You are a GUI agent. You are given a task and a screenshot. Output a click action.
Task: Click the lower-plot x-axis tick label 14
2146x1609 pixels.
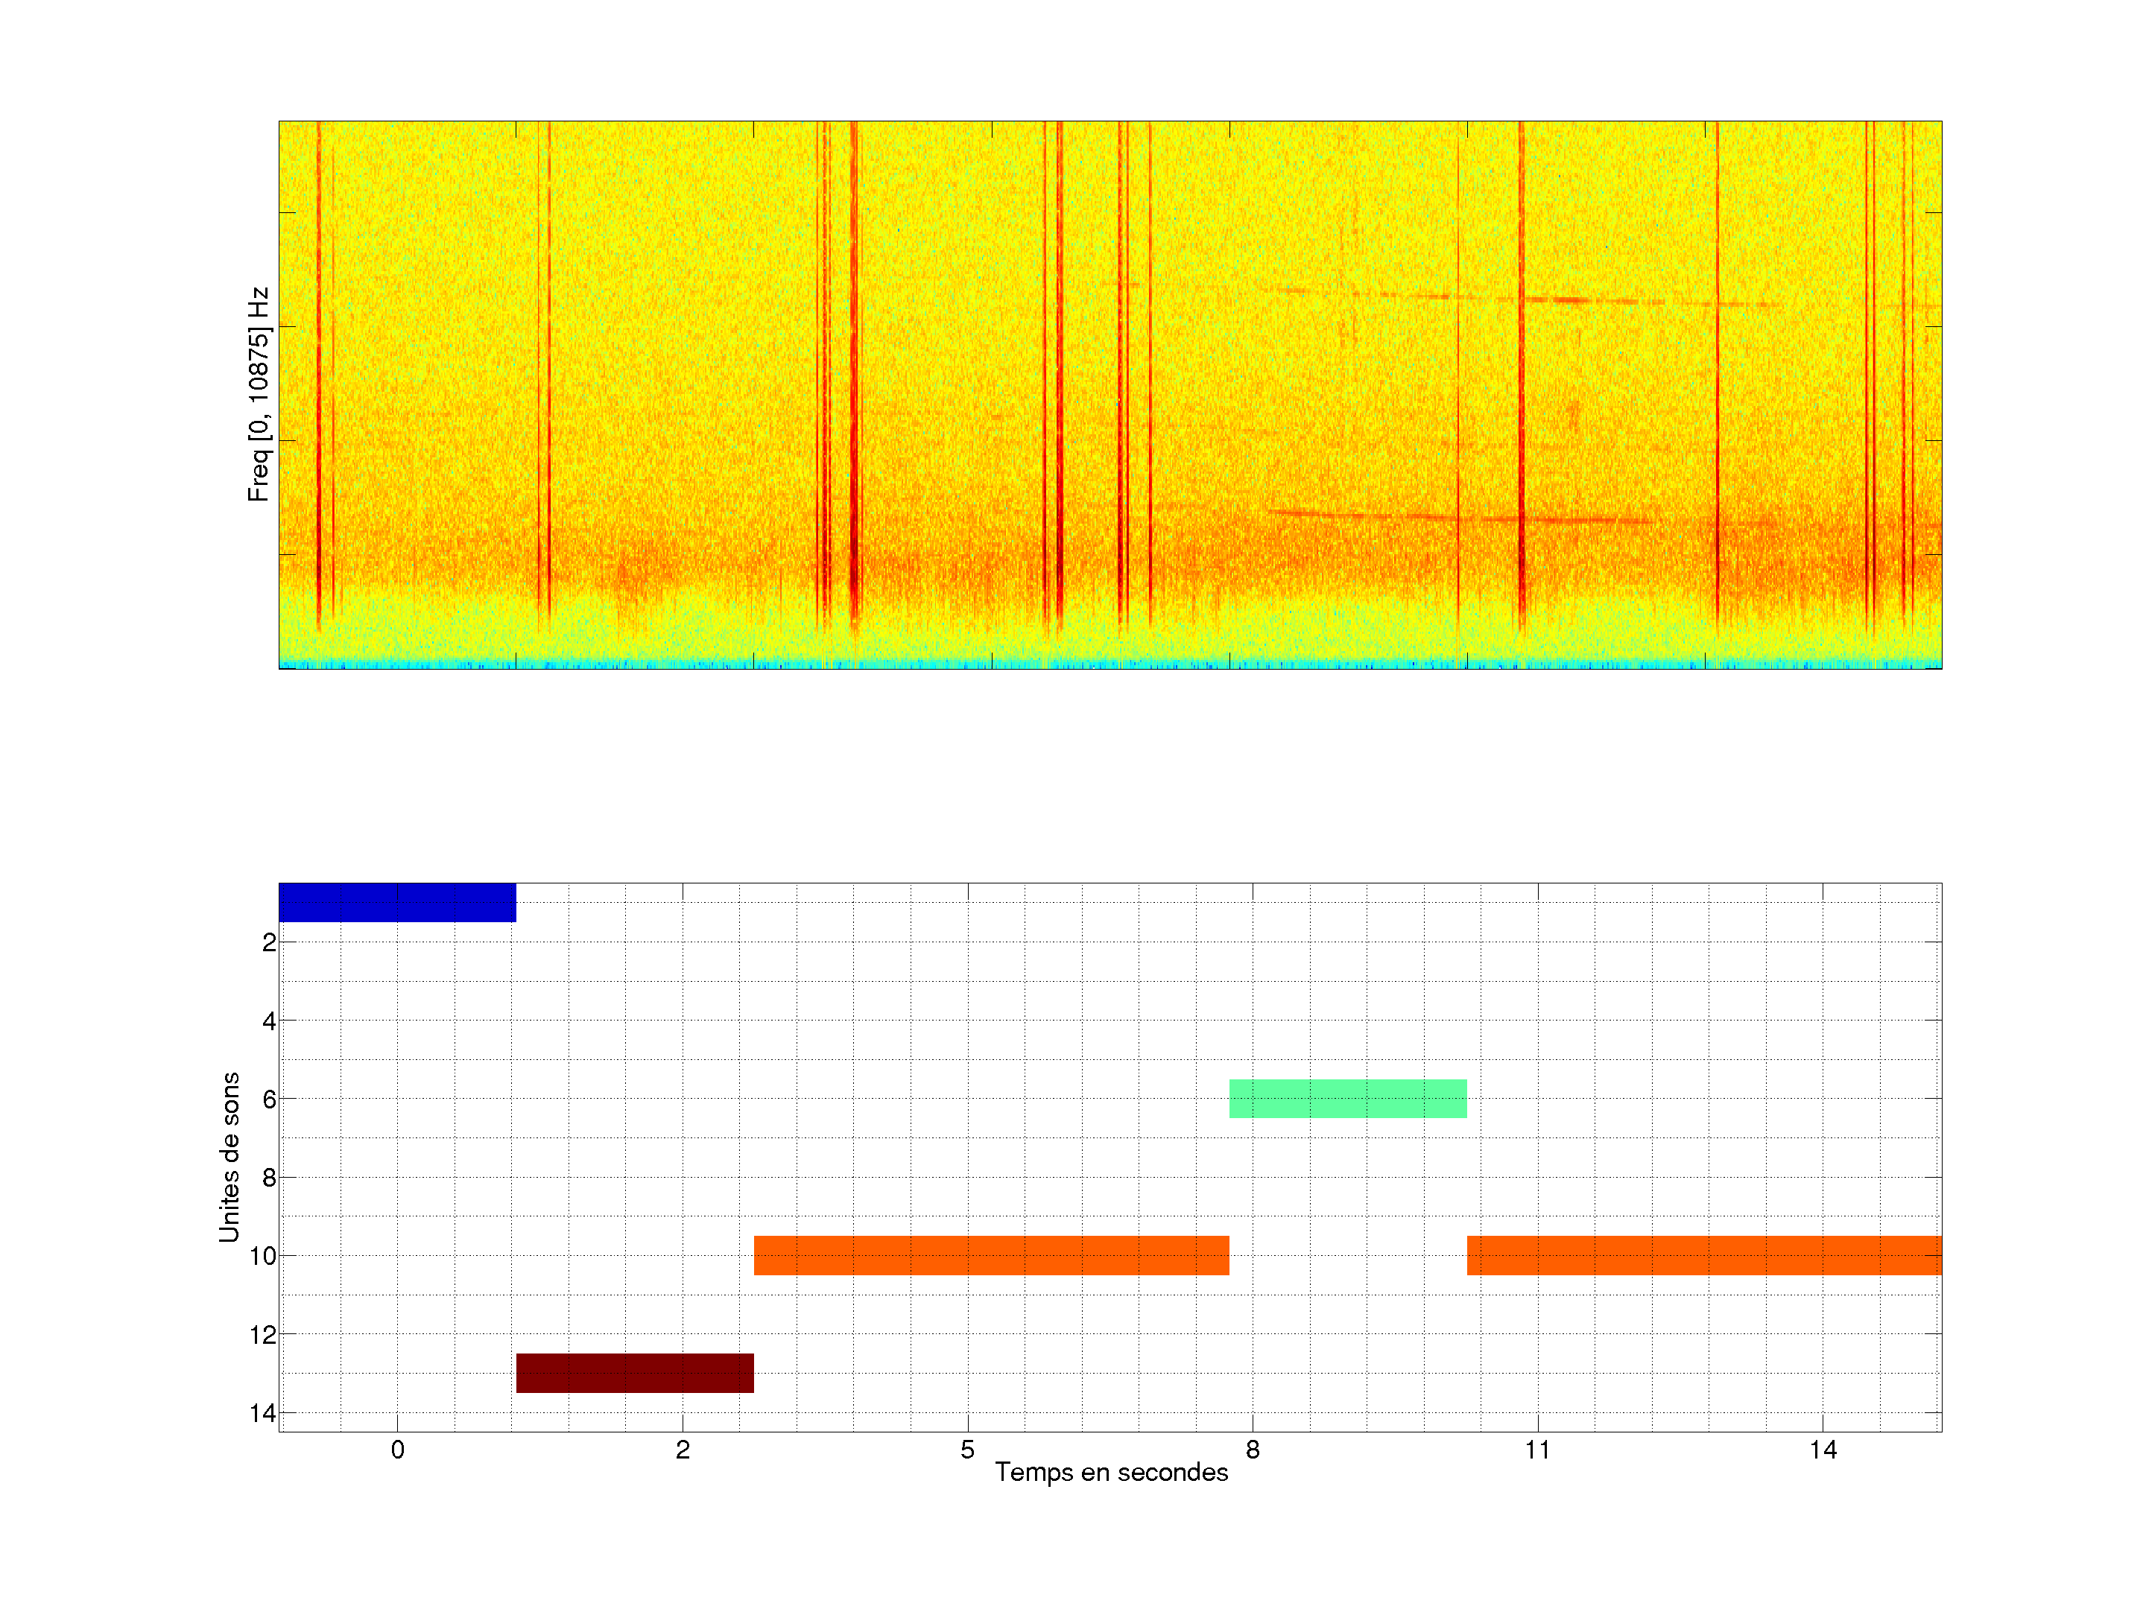click(x=1823, y=1450)
